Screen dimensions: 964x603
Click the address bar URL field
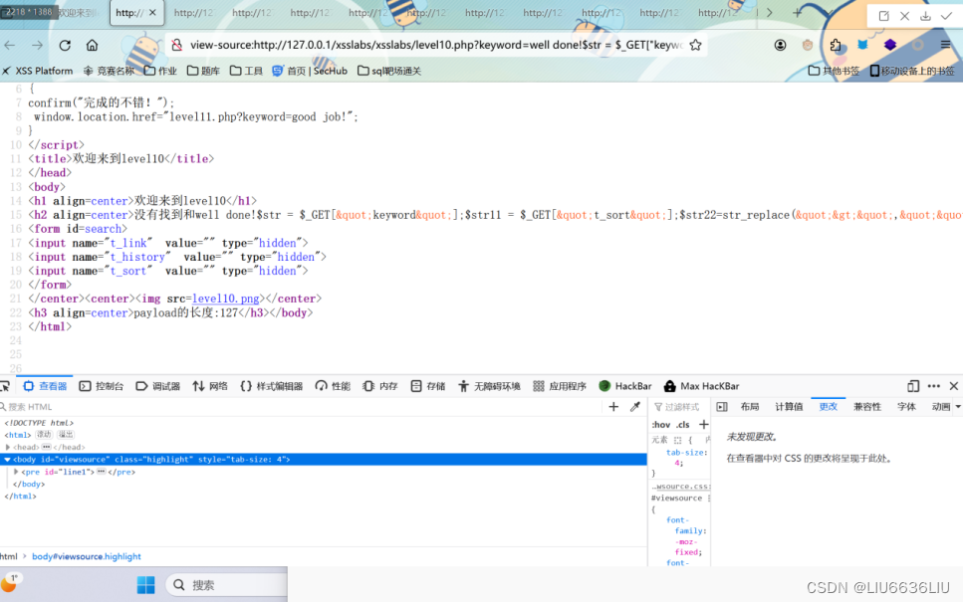[x=436, y=45]
